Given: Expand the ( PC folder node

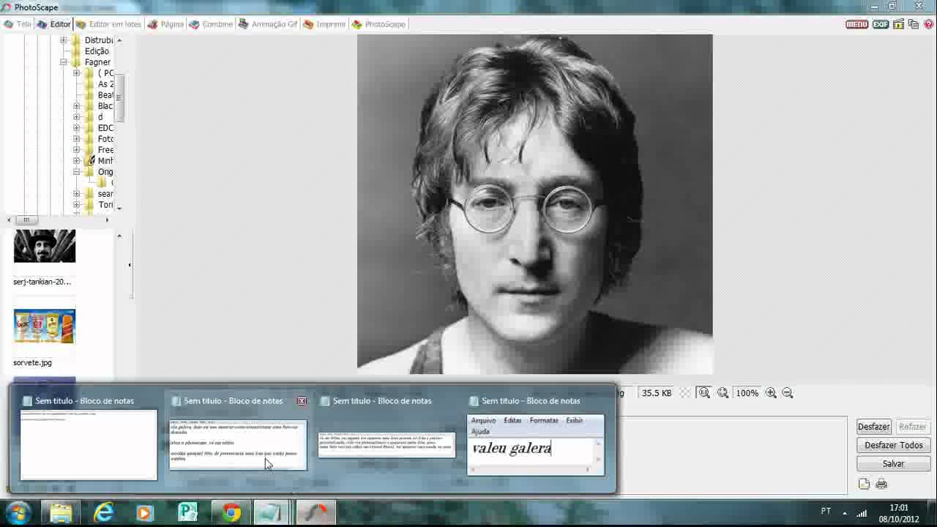Looking at the screenshot, I should click(76, 73).
